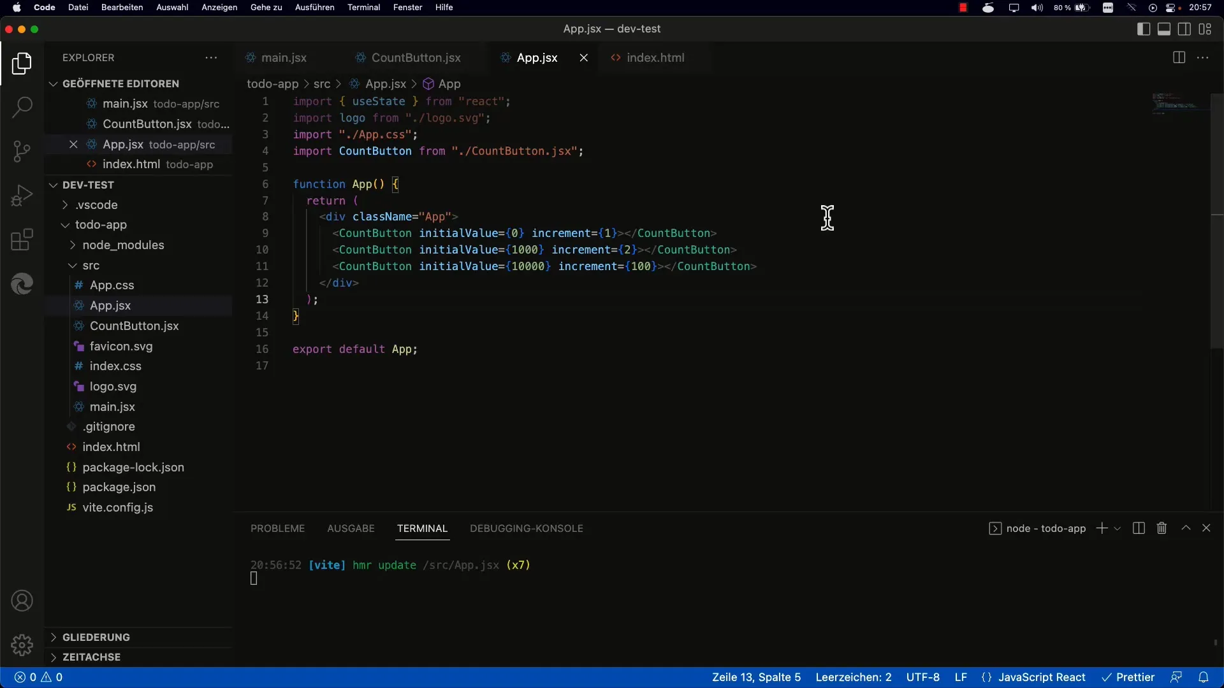
Task: Go to line via Zeile 13, Spalte 5
Action: pyautogui.click(x=756, y=677)
